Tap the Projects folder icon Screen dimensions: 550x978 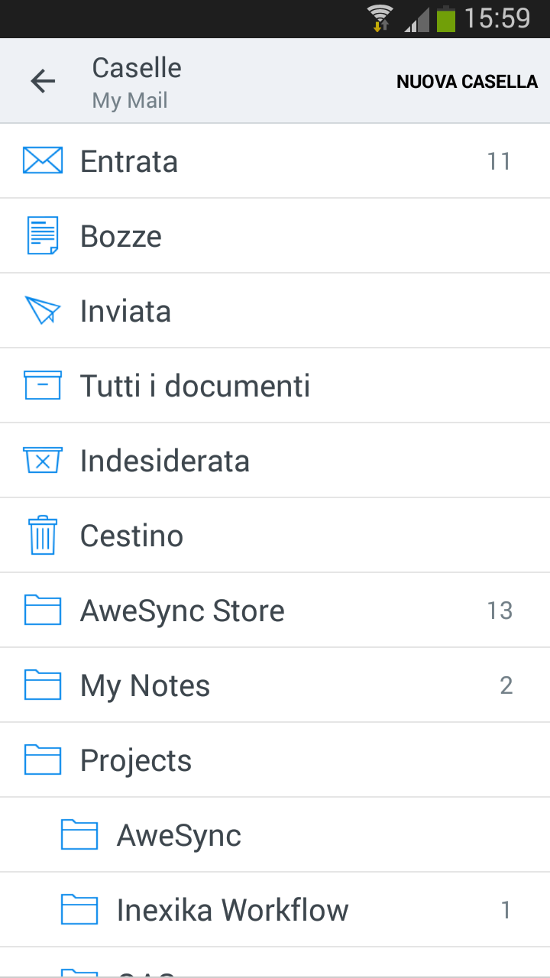pyautogui.click(x=43, y=760)
